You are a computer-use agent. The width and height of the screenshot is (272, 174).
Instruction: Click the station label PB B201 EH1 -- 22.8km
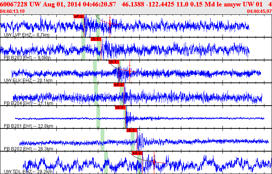tap(29, 126)
